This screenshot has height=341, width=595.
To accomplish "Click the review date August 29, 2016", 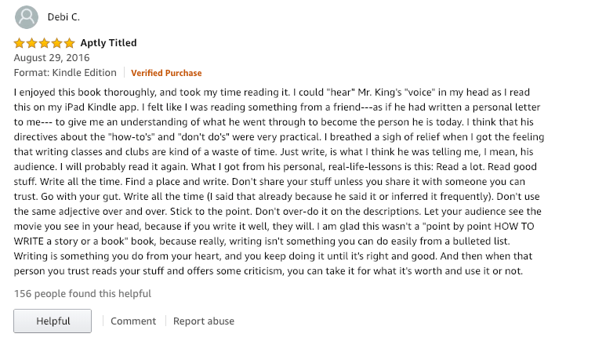I will pos(52,58).
